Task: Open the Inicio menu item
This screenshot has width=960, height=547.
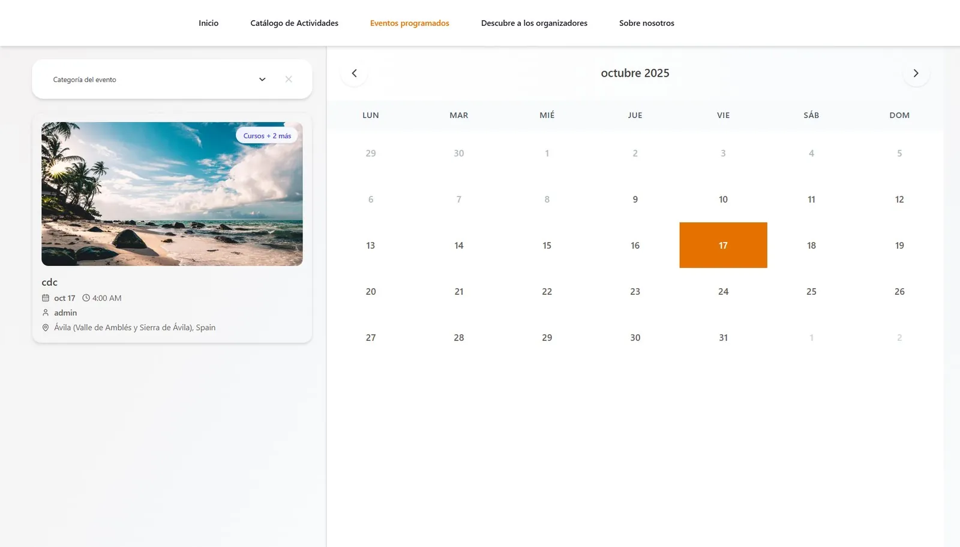Action: pos(208,23)
